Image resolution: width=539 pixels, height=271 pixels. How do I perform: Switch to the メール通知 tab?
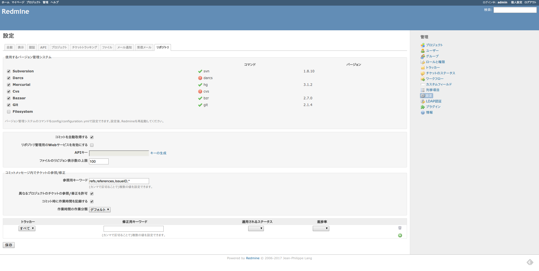pos(124,47)
